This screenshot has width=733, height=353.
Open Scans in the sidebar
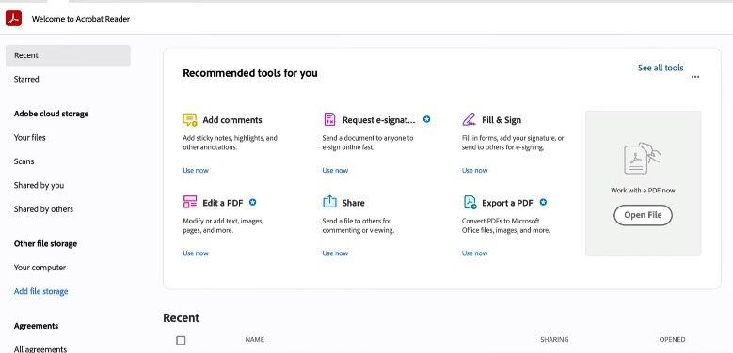click(x=24, y=161)
